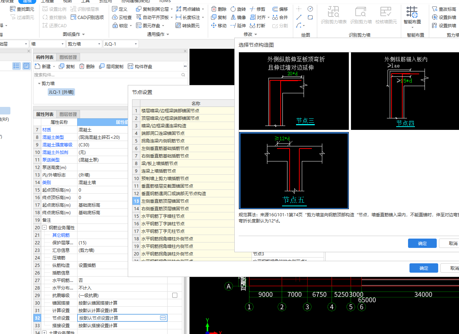This screenshot has height=334, width=459.
Task: Click the 搜索构件 search field
Action: pyautogui.click(x=107, y=75)
